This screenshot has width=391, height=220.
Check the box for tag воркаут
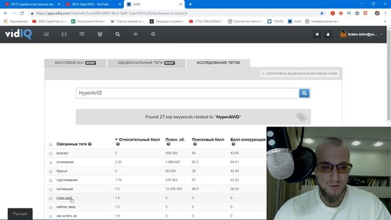(x=51, y=153)
